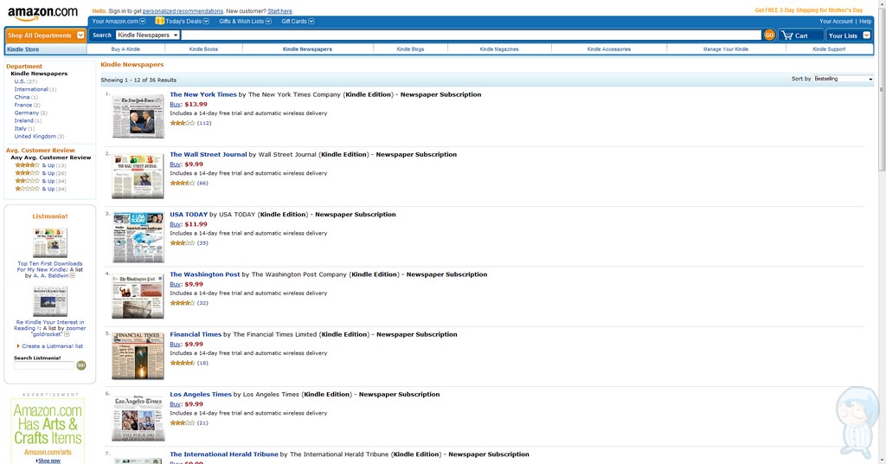Click the free 2-Day Shipping Mother's Day promo
This screenshot has width=886, height=464.
tap(809, 10)
